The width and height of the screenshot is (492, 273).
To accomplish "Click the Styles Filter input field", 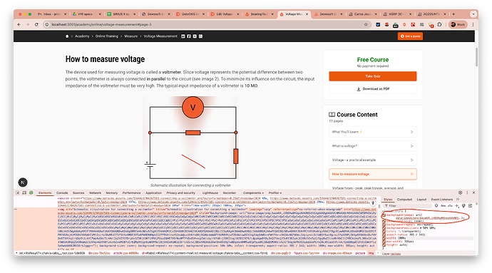I will tap(407, 206).
